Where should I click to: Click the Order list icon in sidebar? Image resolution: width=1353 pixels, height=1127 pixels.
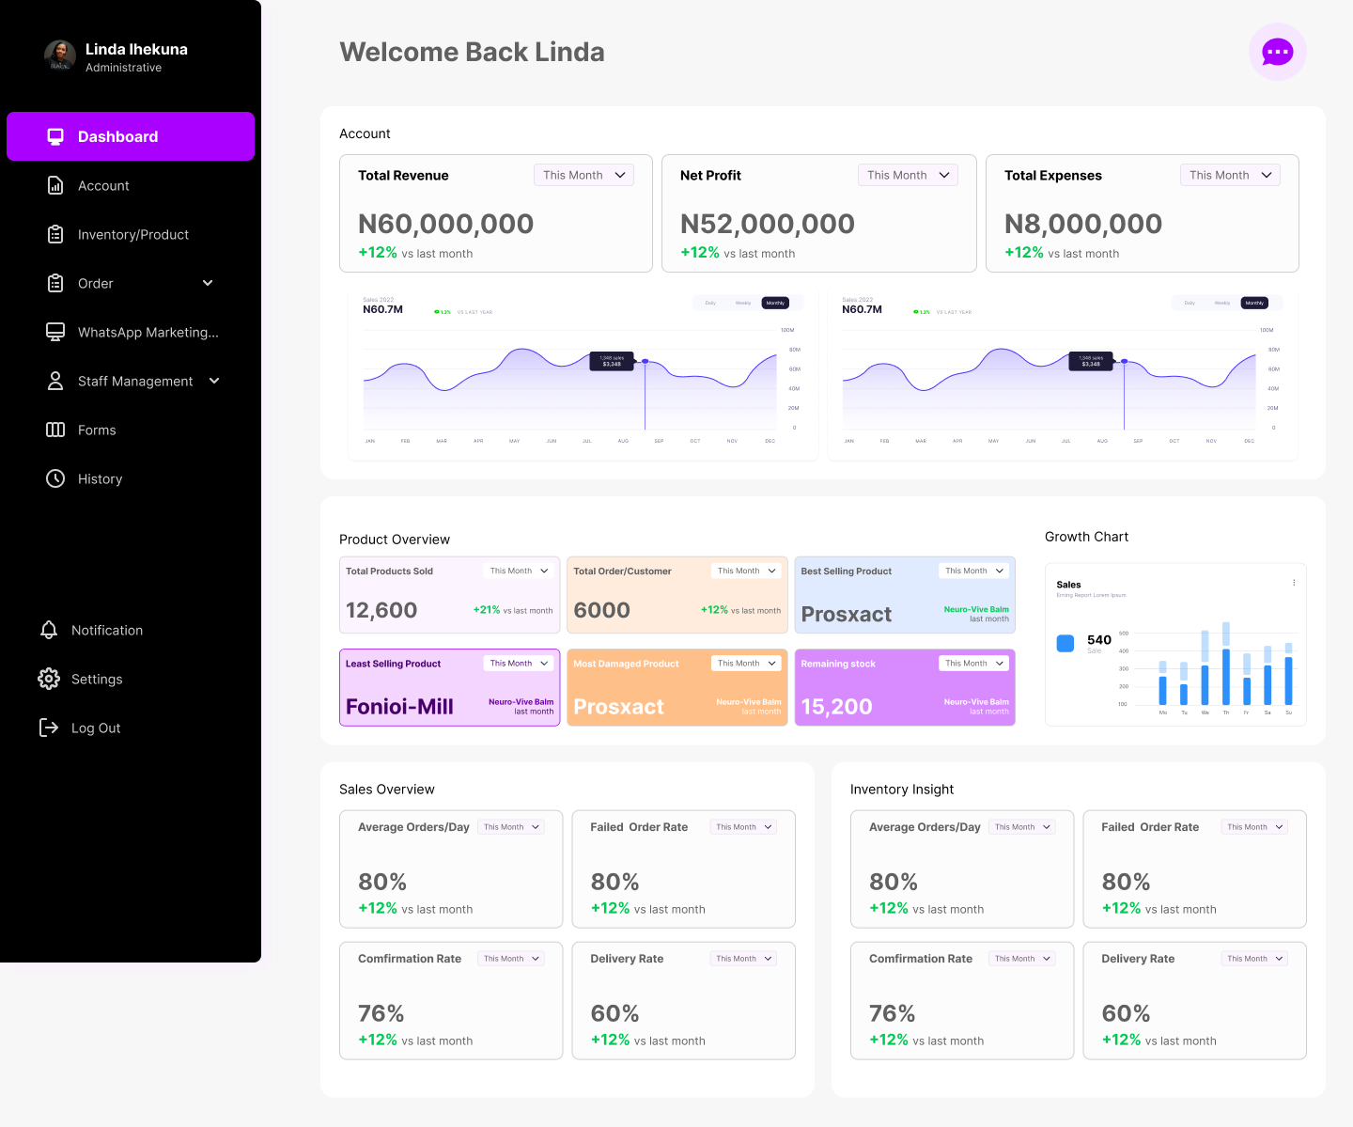pos(55,283)
